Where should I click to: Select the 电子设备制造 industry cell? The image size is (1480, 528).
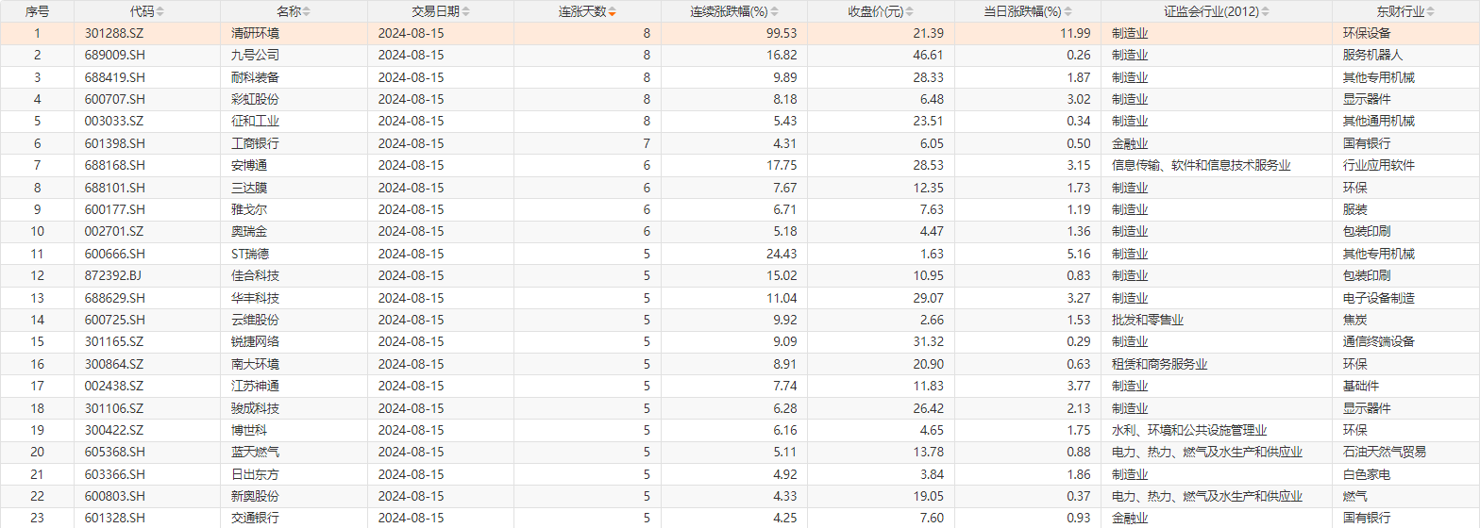click(1378, 298)
